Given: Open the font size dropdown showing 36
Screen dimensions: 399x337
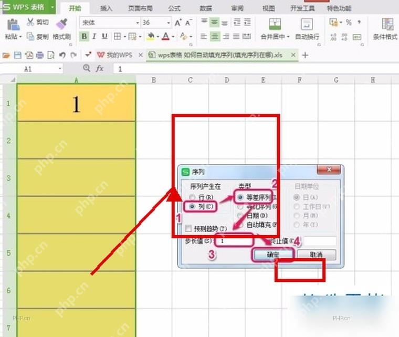Looking at the screenshot, I should 169,23.
